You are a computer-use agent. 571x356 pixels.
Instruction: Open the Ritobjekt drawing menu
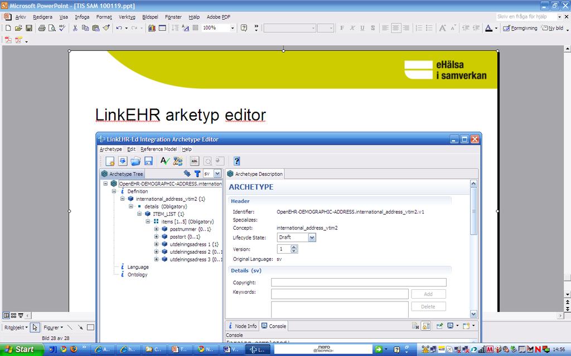(16, 327)
